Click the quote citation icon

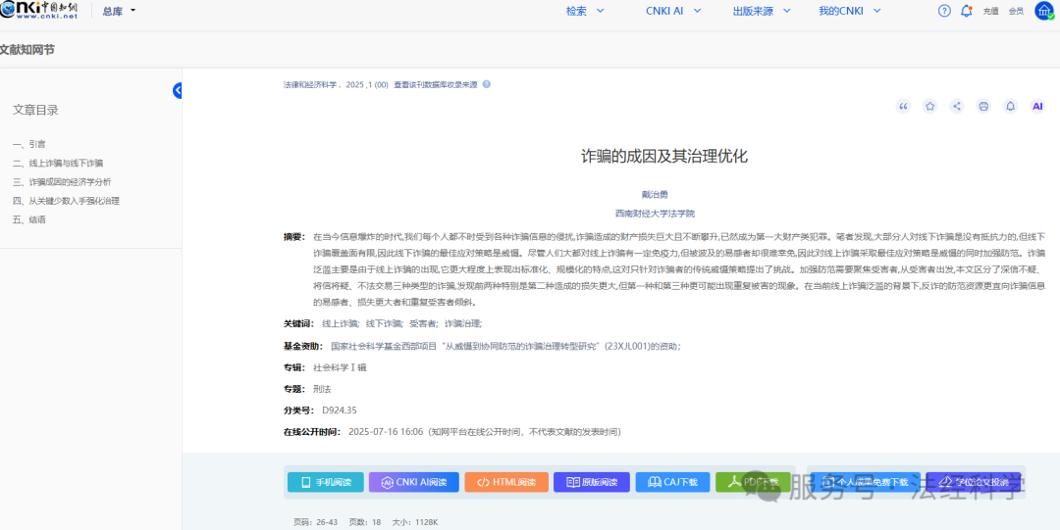(903, 106)
